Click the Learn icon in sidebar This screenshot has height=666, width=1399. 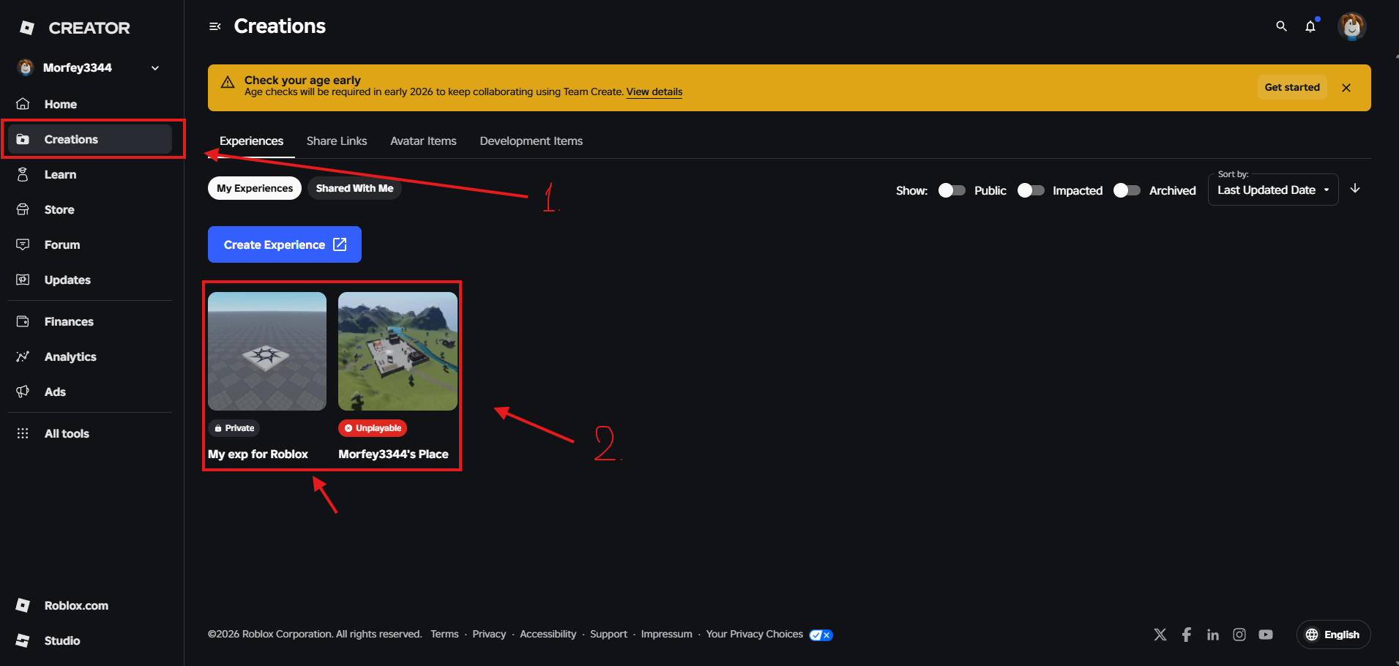pos(23,174)
